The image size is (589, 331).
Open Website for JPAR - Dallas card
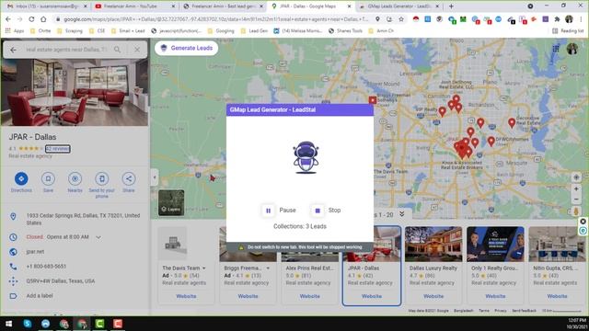tap(372, 296)
